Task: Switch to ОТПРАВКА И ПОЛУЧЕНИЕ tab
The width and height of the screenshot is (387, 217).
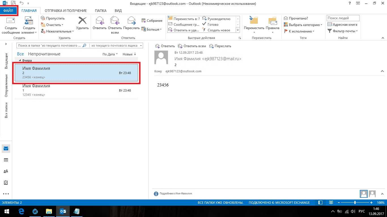Action: (x=66, y=11)
